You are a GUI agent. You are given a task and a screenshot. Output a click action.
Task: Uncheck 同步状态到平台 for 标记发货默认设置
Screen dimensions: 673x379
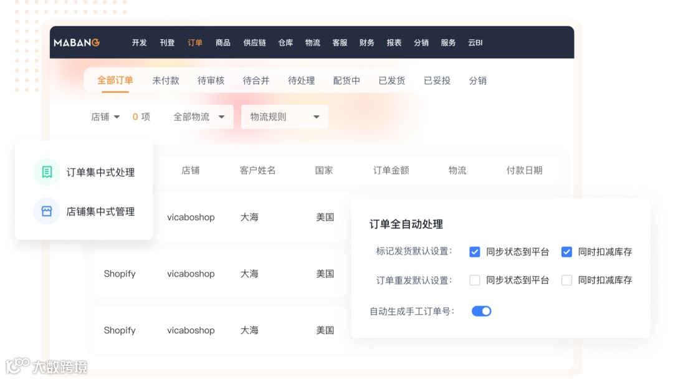(x=474, y=252)
